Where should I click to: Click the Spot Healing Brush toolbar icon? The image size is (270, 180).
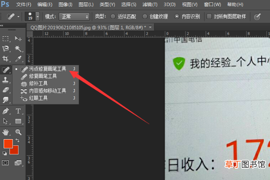coord(6,70)
